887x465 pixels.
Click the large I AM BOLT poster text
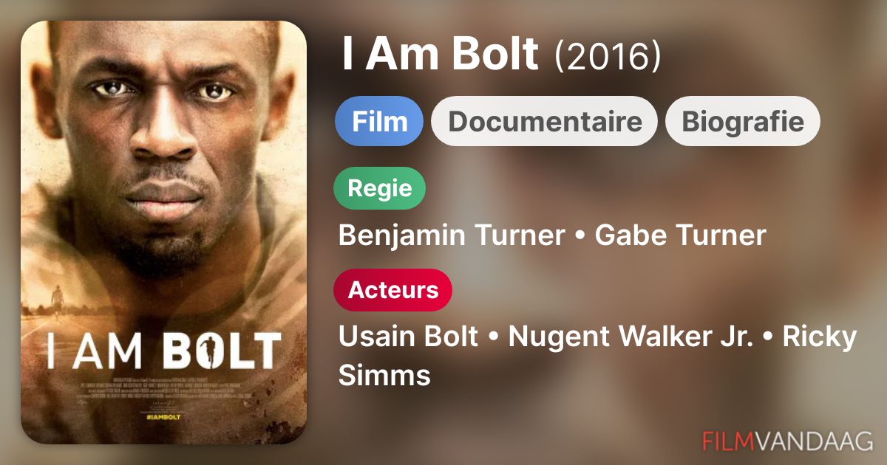click(163, 352)
